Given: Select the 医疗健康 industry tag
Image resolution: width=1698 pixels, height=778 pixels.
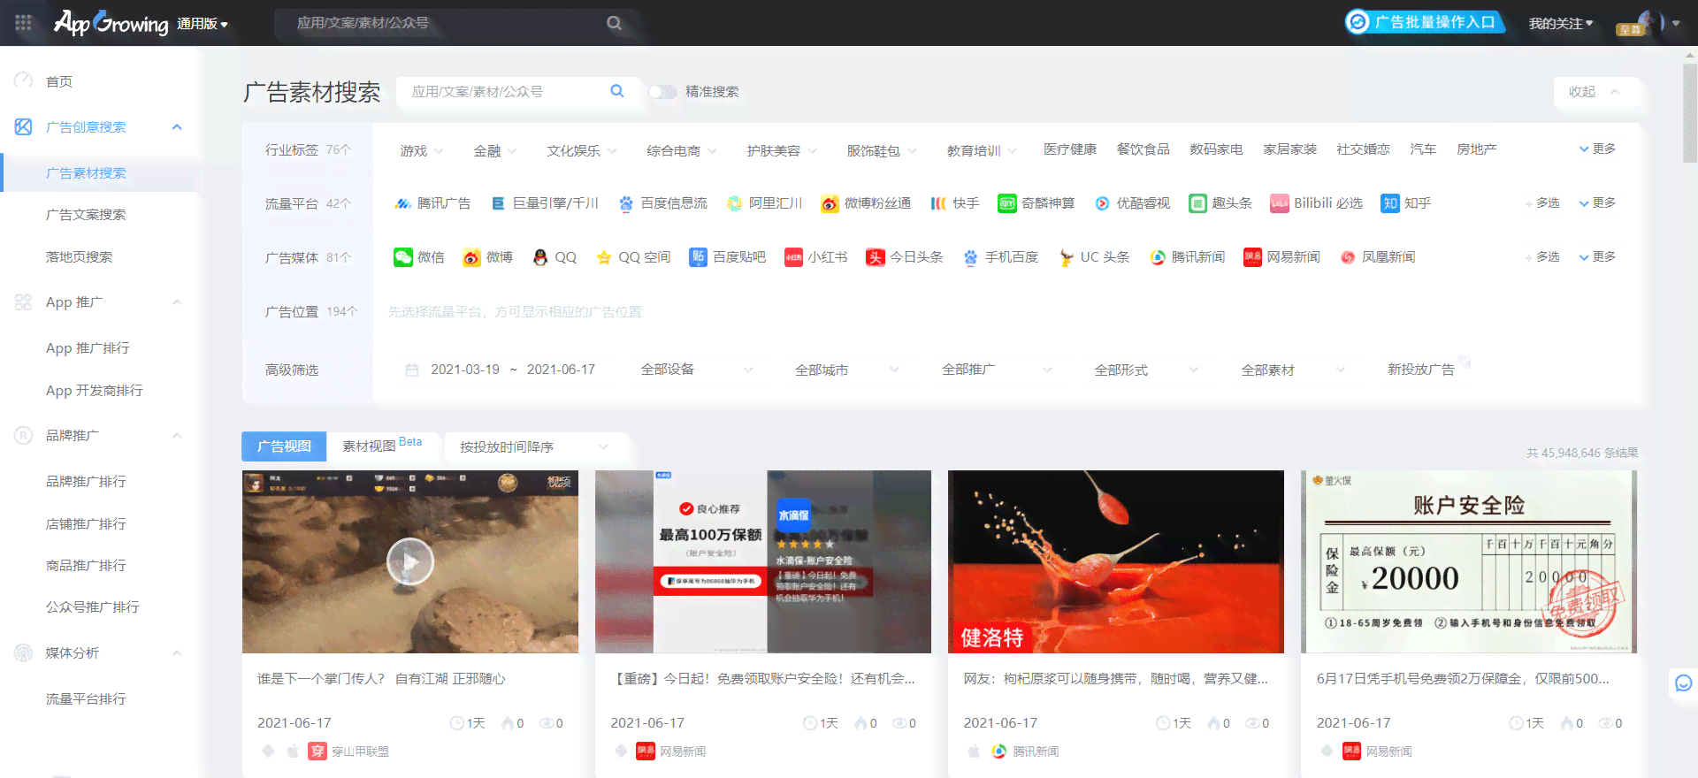Looking at the screenshot, I should pos(1070,149).
